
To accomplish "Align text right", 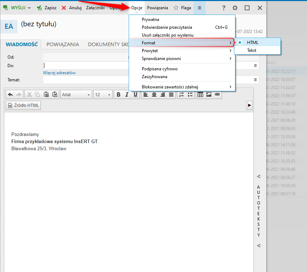I will click(163, 95).
